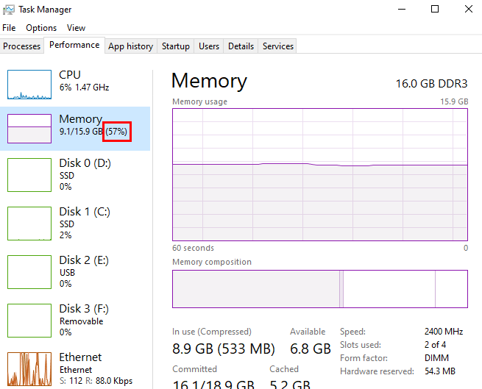Open the View menu
482x389 pixels.
point(76,28)
